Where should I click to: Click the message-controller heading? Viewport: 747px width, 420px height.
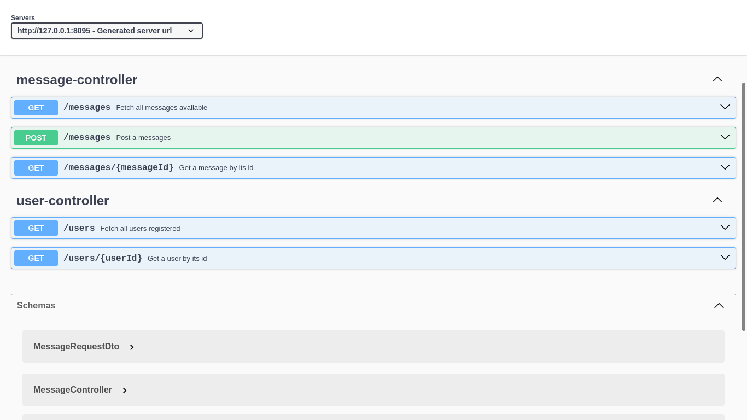coord(77,80)
